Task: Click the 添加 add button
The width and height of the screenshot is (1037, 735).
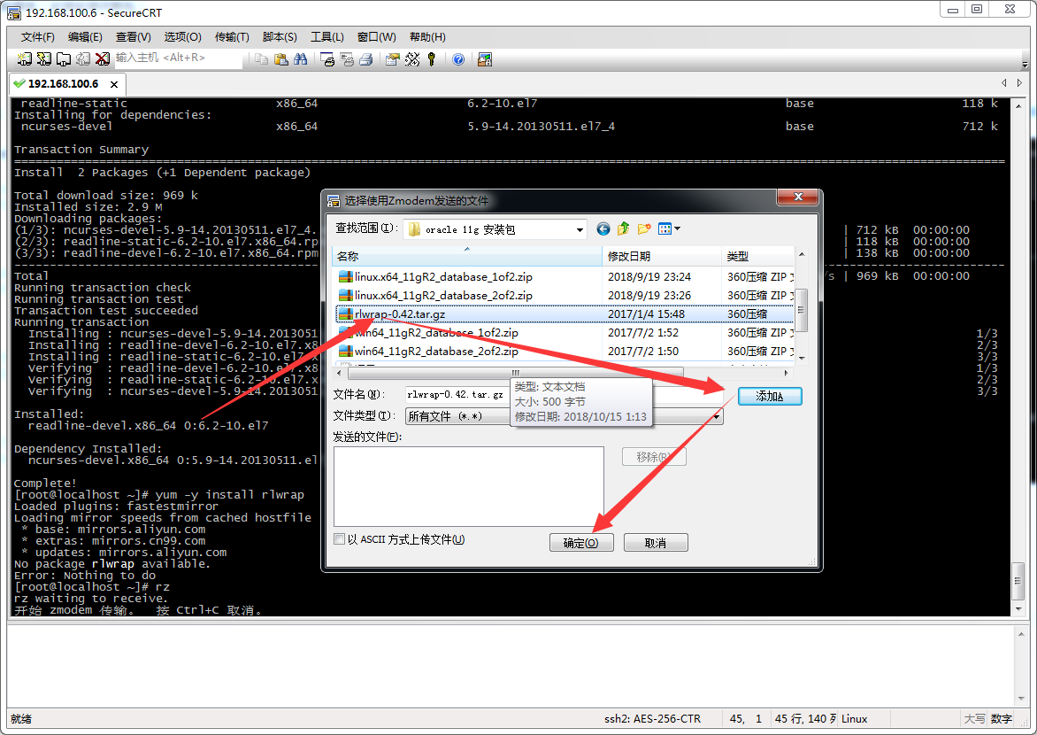Action: [x=770, y=396]
